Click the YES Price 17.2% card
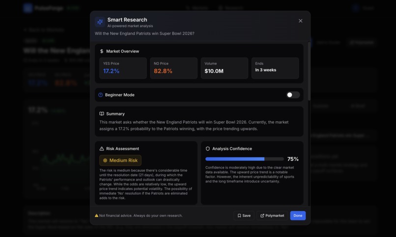The height and width of the screenshot is (237, 396). (123, 68)
